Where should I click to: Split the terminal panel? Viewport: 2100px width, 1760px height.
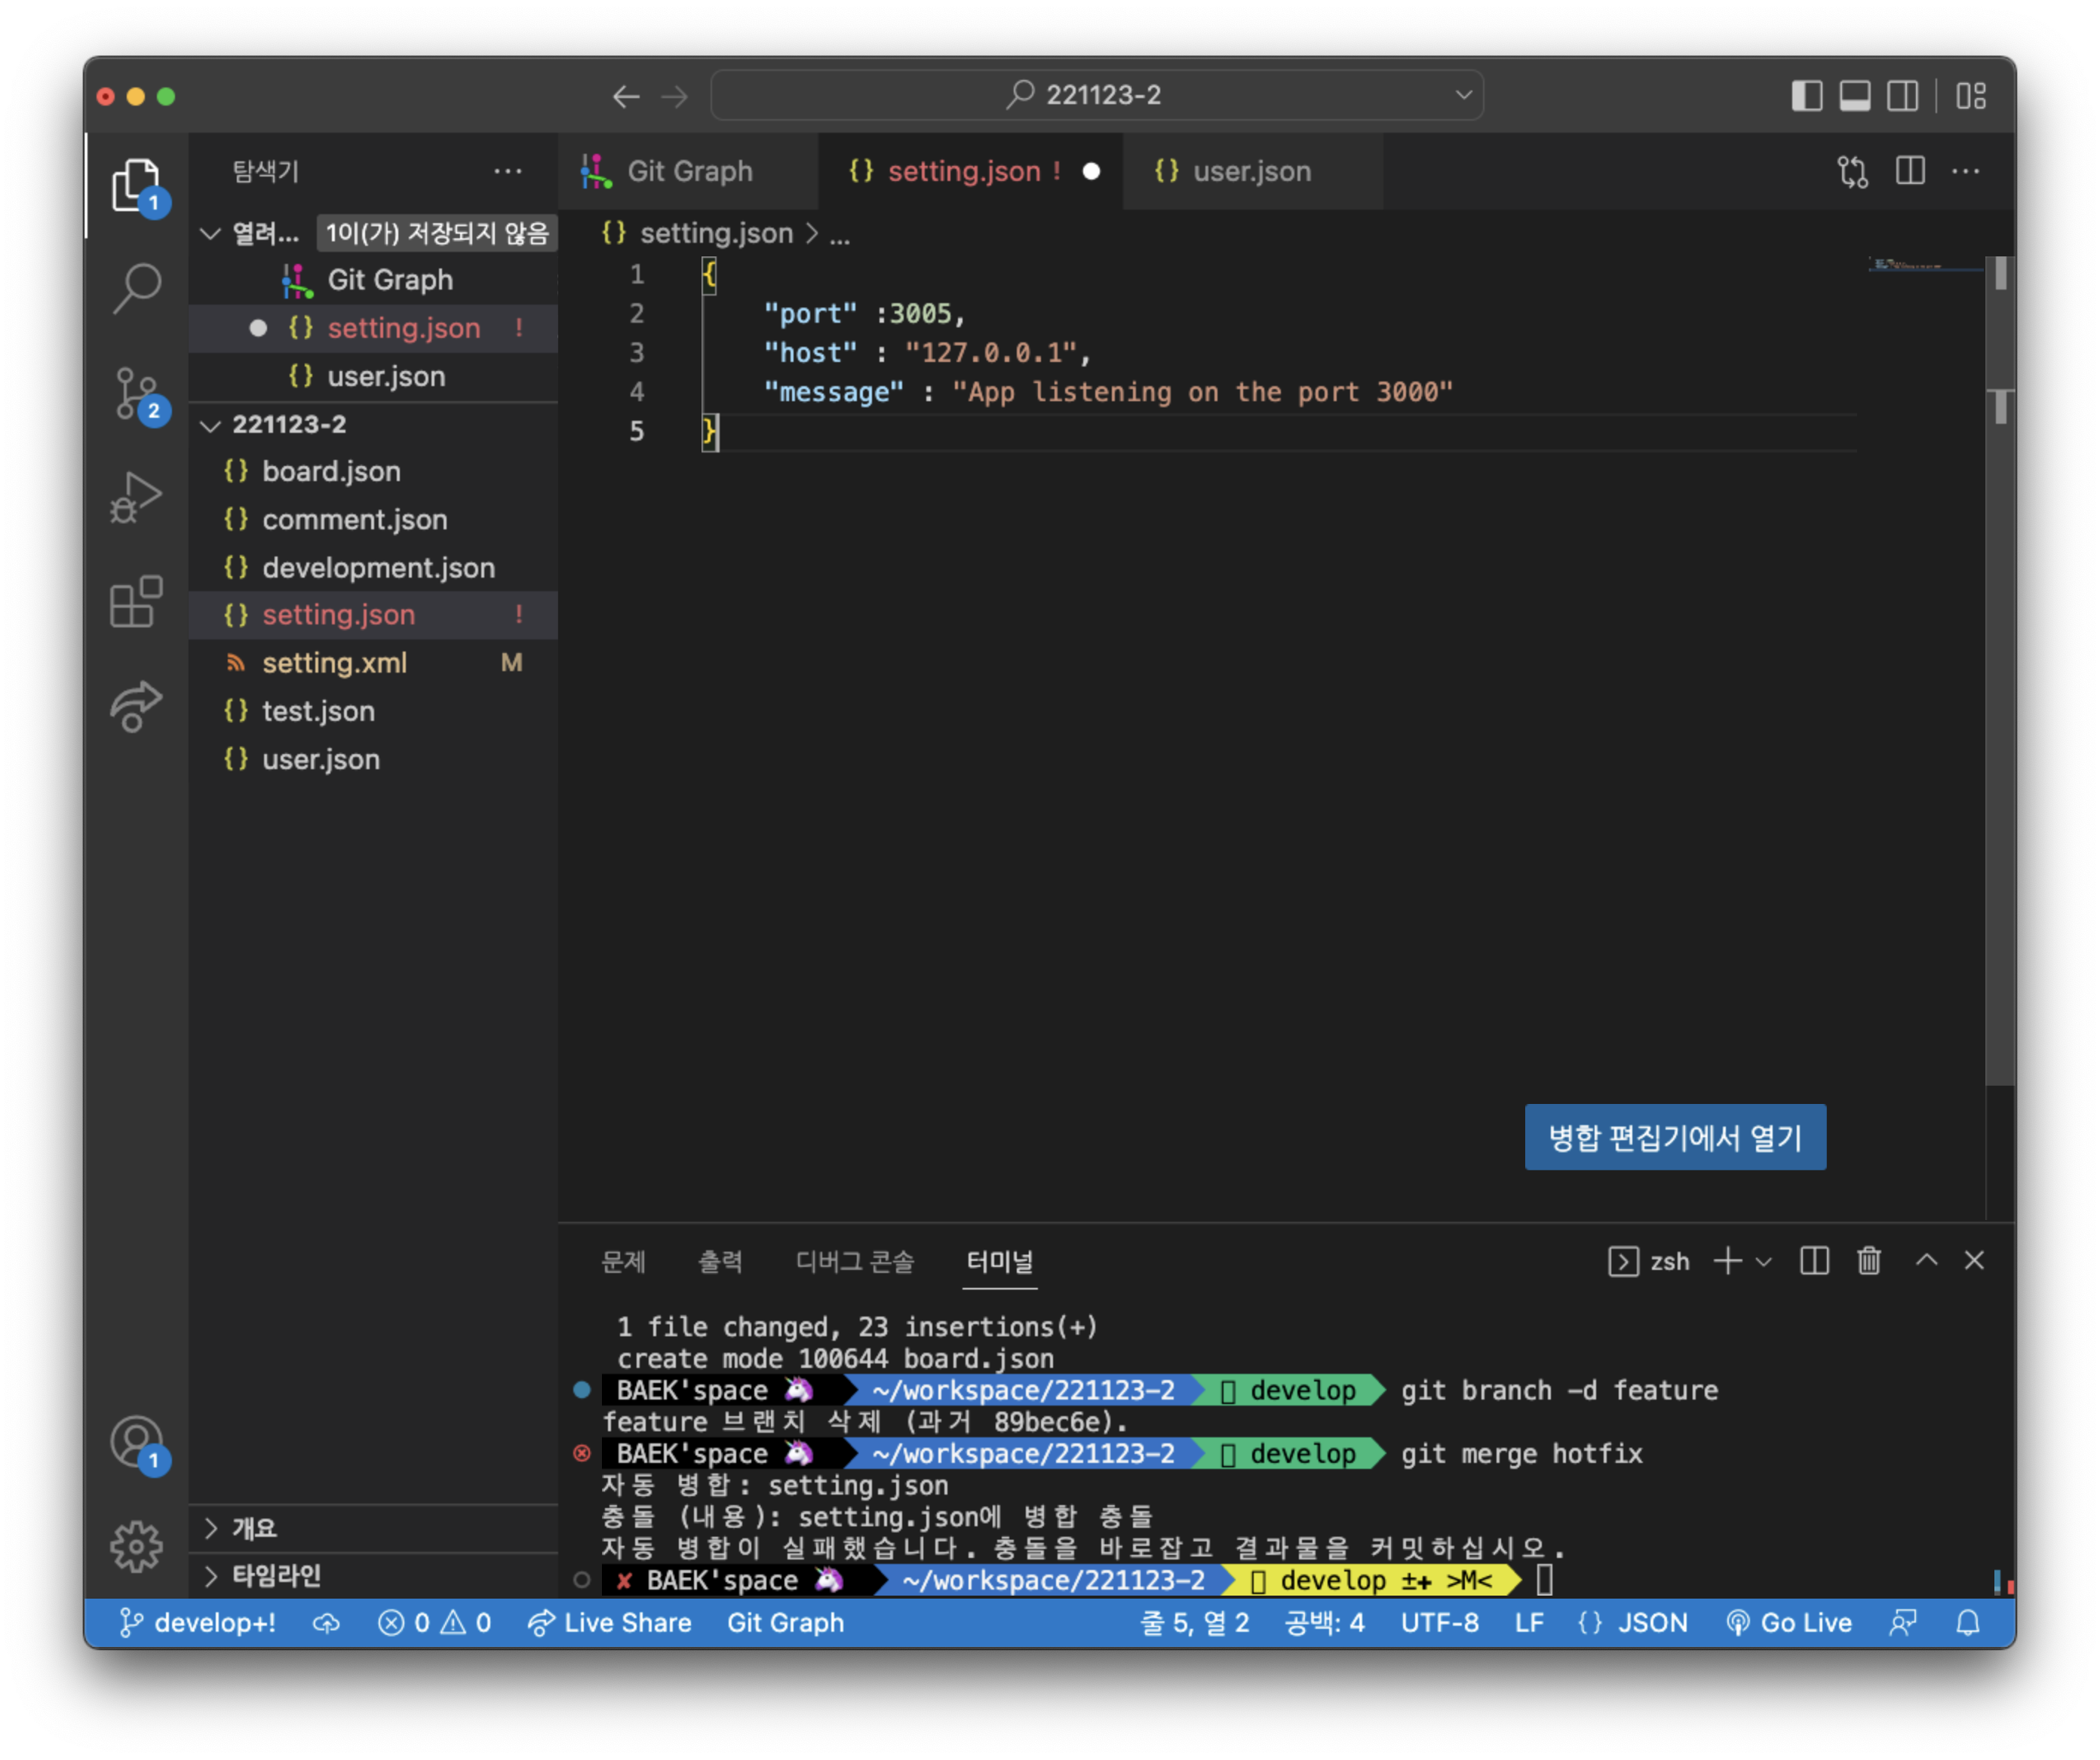click(x=1814, y=1262)
